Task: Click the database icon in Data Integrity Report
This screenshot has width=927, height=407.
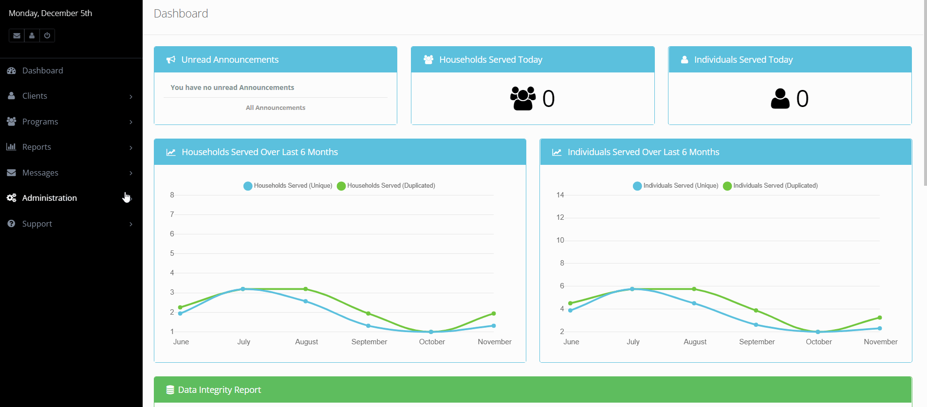Action: (x=170, y=390)
